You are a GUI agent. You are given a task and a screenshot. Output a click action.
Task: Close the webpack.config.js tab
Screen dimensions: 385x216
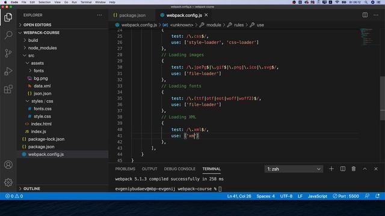pyautogui.click(x=206, y=15)
